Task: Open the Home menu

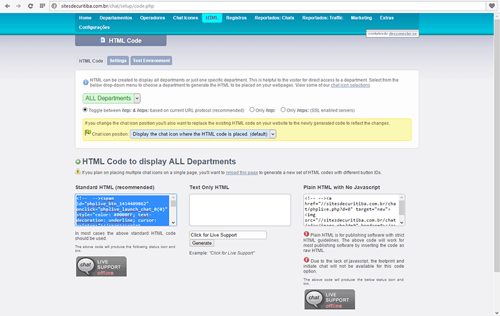Action: point(85,18)
